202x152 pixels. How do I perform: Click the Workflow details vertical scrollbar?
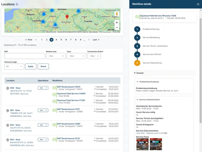(x=201, y=71)
